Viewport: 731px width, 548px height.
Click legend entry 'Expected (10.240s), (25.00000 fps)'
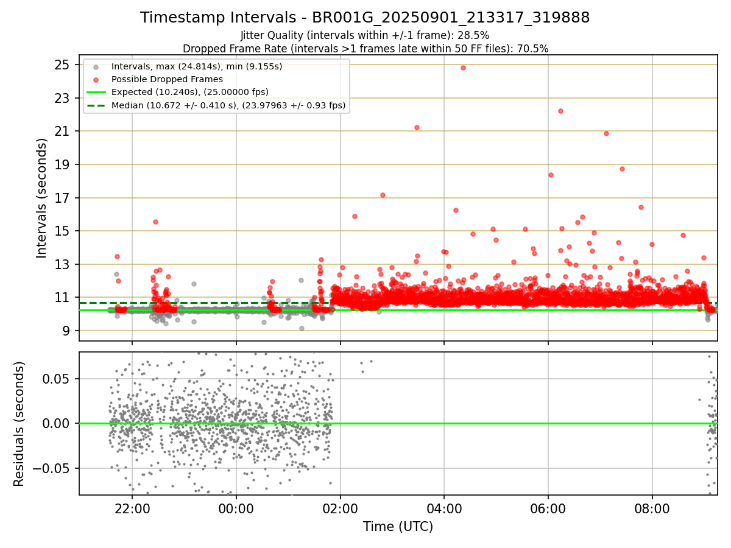click(190, 92)
